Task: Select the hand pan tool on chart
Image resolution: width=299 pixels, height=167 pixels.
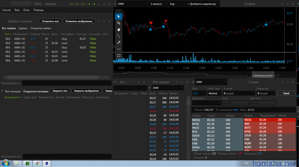Action: 119,30
